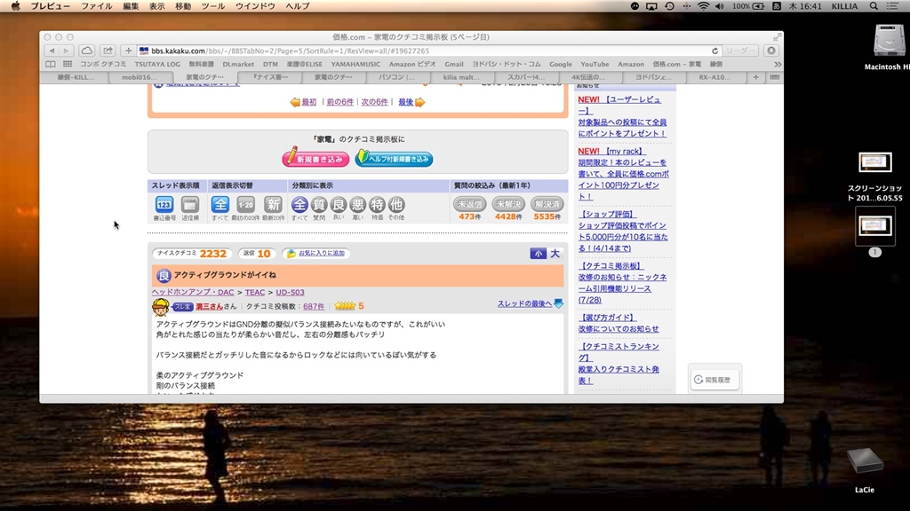Open the volume icon in menu bar
910x511 pixels.
tap(720, 6)
